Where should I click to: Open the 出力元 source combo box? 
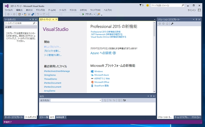76,100
